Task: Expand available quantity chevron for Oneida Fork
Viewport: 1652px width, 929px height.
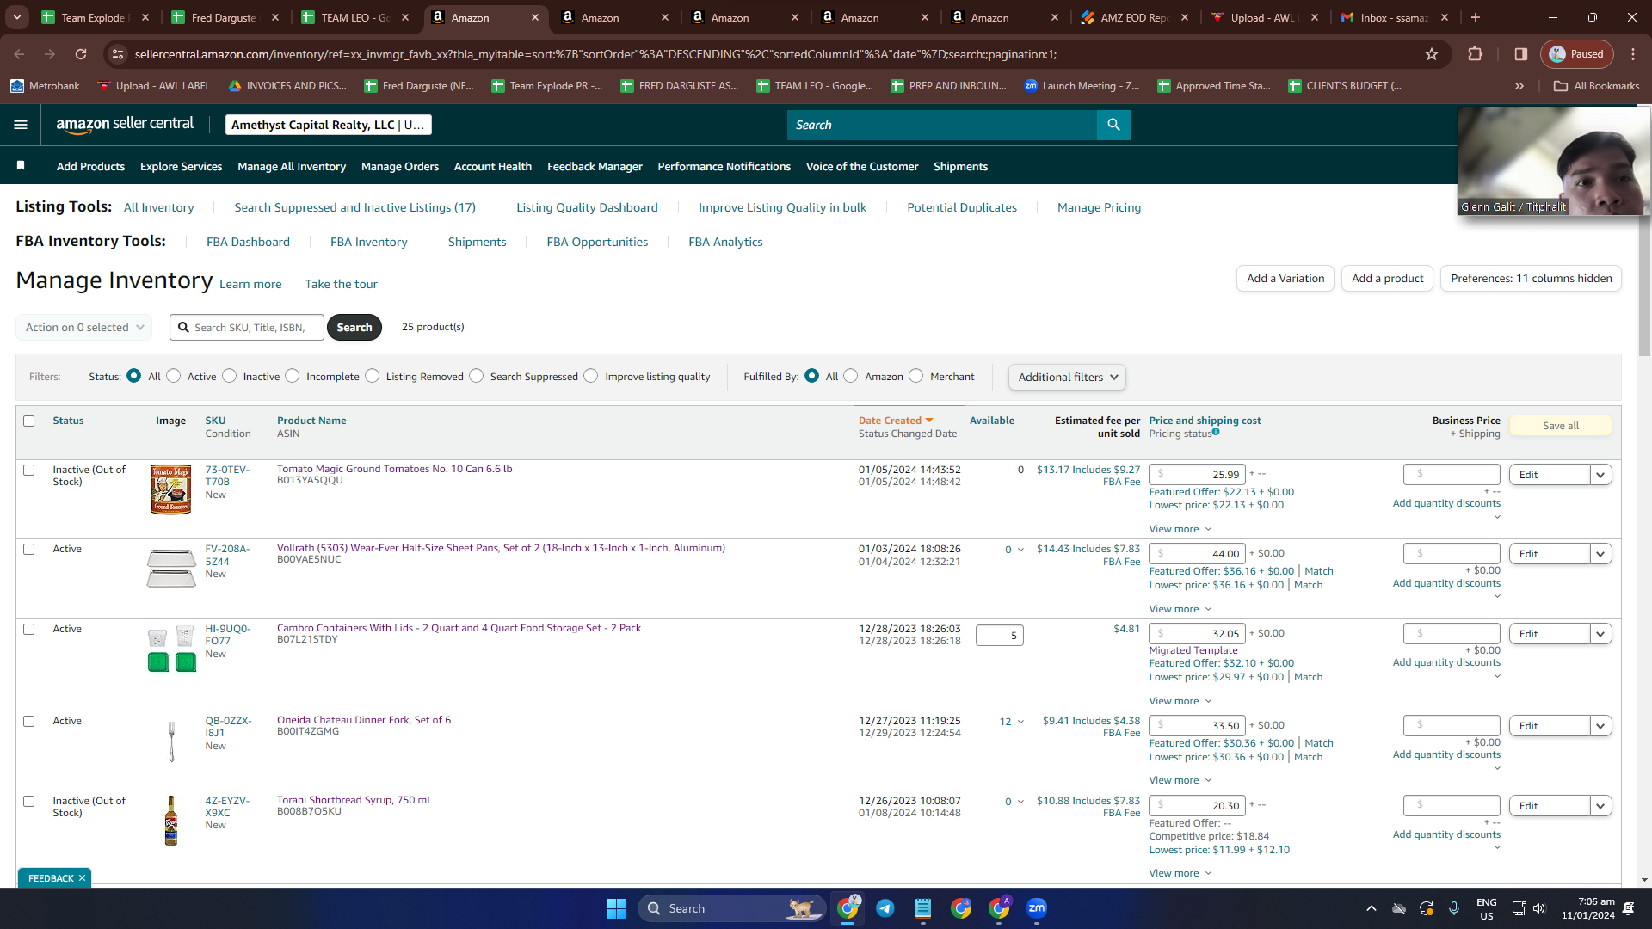Action: [x=1020, y=722]
